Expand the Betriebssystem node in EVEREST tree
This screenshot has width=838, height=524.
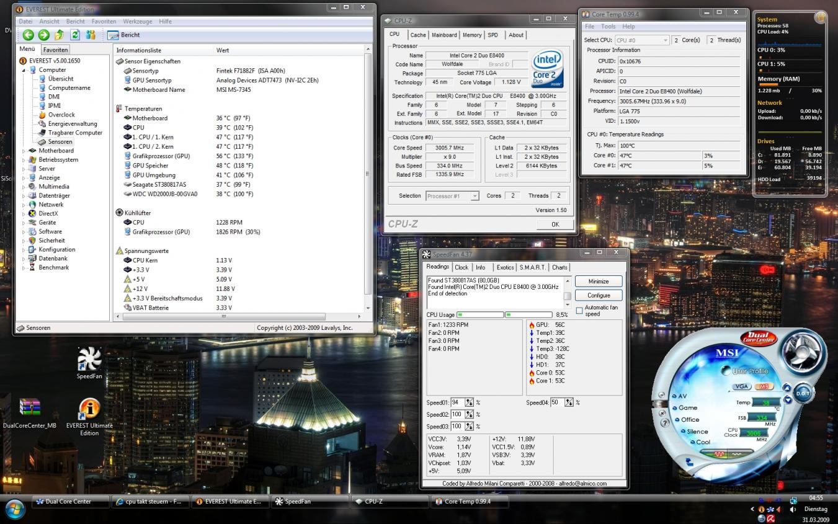pyautogui.click(x=24, y=160)
